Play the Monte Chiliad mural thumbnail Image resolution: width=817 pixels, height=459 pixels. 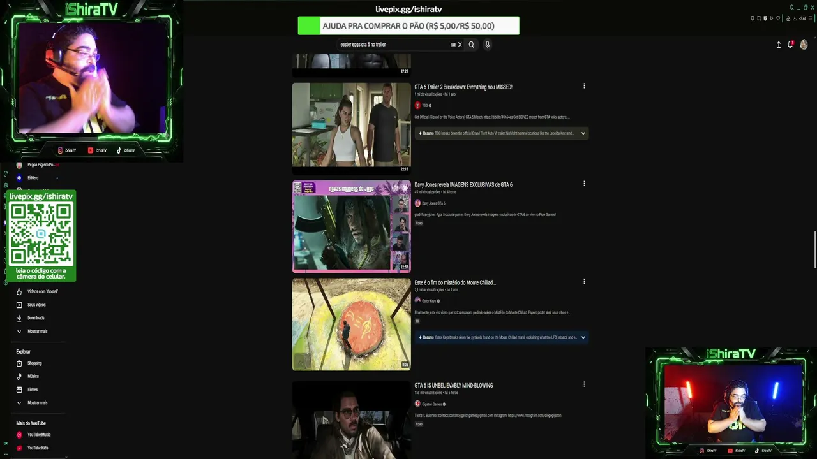click(x=352, y=324)
